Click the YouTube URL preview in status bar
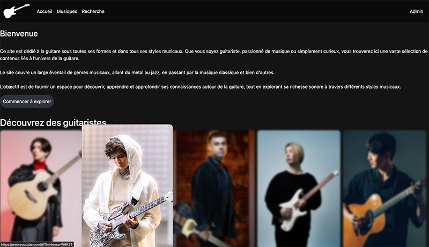 (37, 244)
